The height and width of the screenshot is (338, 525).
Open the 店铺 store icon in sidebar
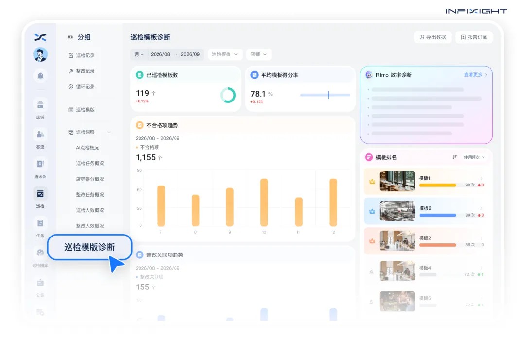tap(40, 105)
